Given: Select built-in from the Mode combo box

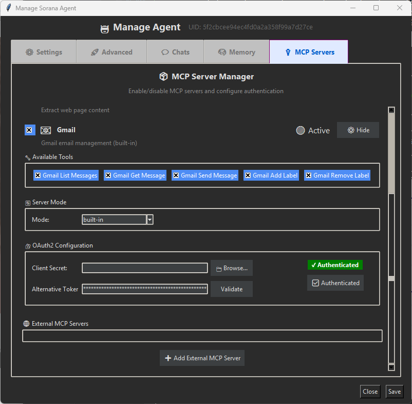Looking at the screenshot, I should point(113,219).
